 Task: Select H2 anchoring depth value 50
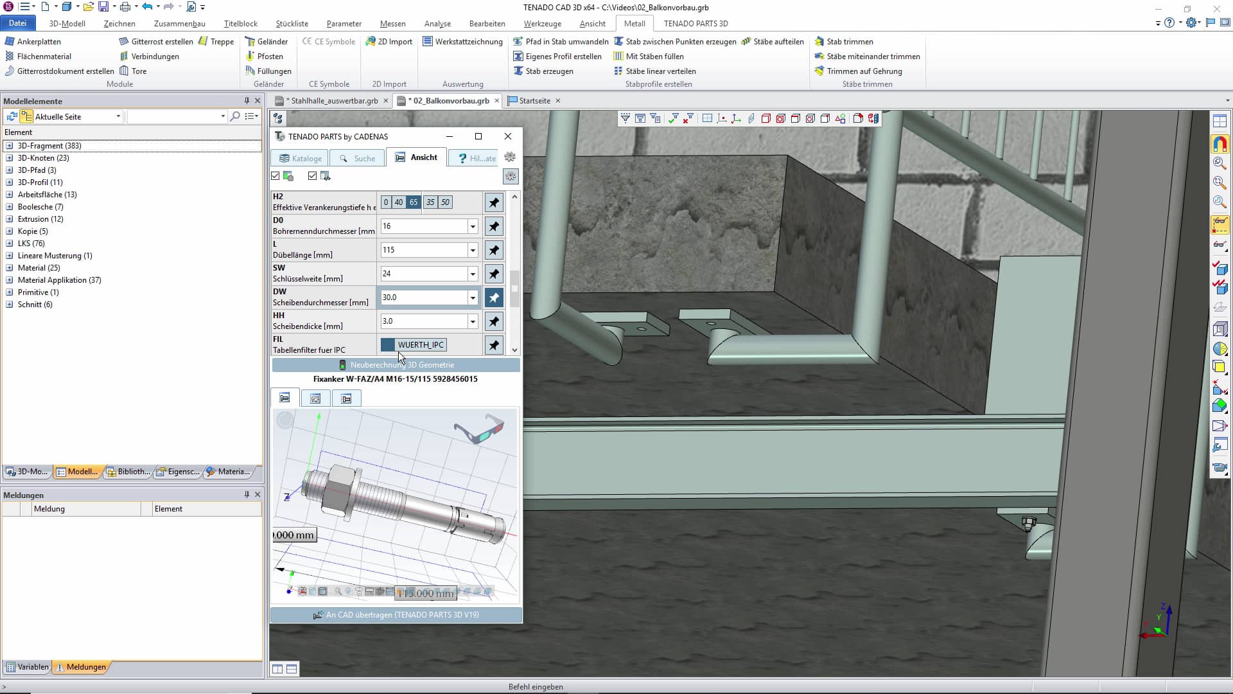click(x=445, y=202)
